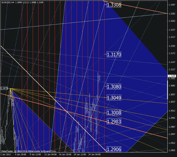Click 1.3217 on the price scale
Image resolution: width=177 pixels, height=157 pixels.
click(172, 37)
